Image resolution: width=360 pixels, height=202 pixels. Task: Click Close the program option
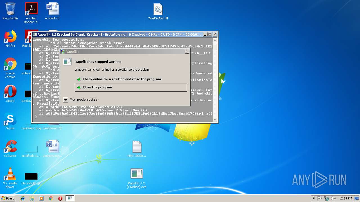(x=131, y=87)
